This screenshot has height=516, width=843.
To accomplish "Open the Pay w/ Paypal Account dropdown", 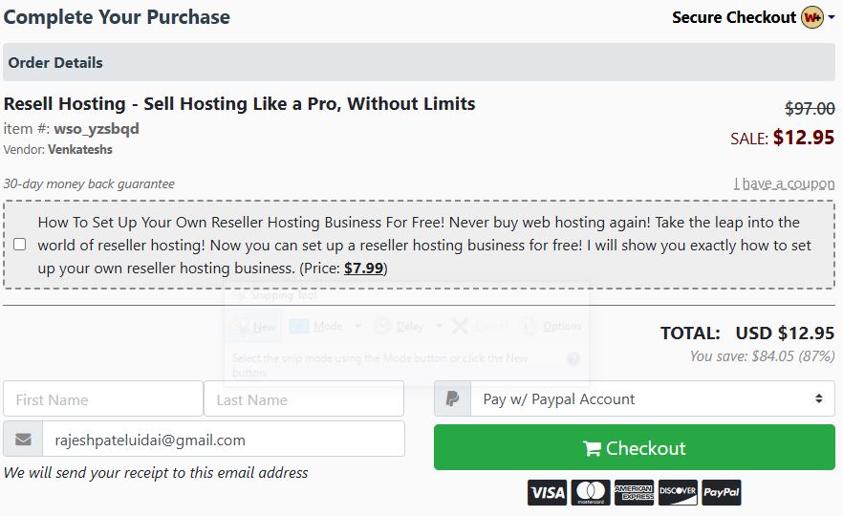I will [653, 399].
